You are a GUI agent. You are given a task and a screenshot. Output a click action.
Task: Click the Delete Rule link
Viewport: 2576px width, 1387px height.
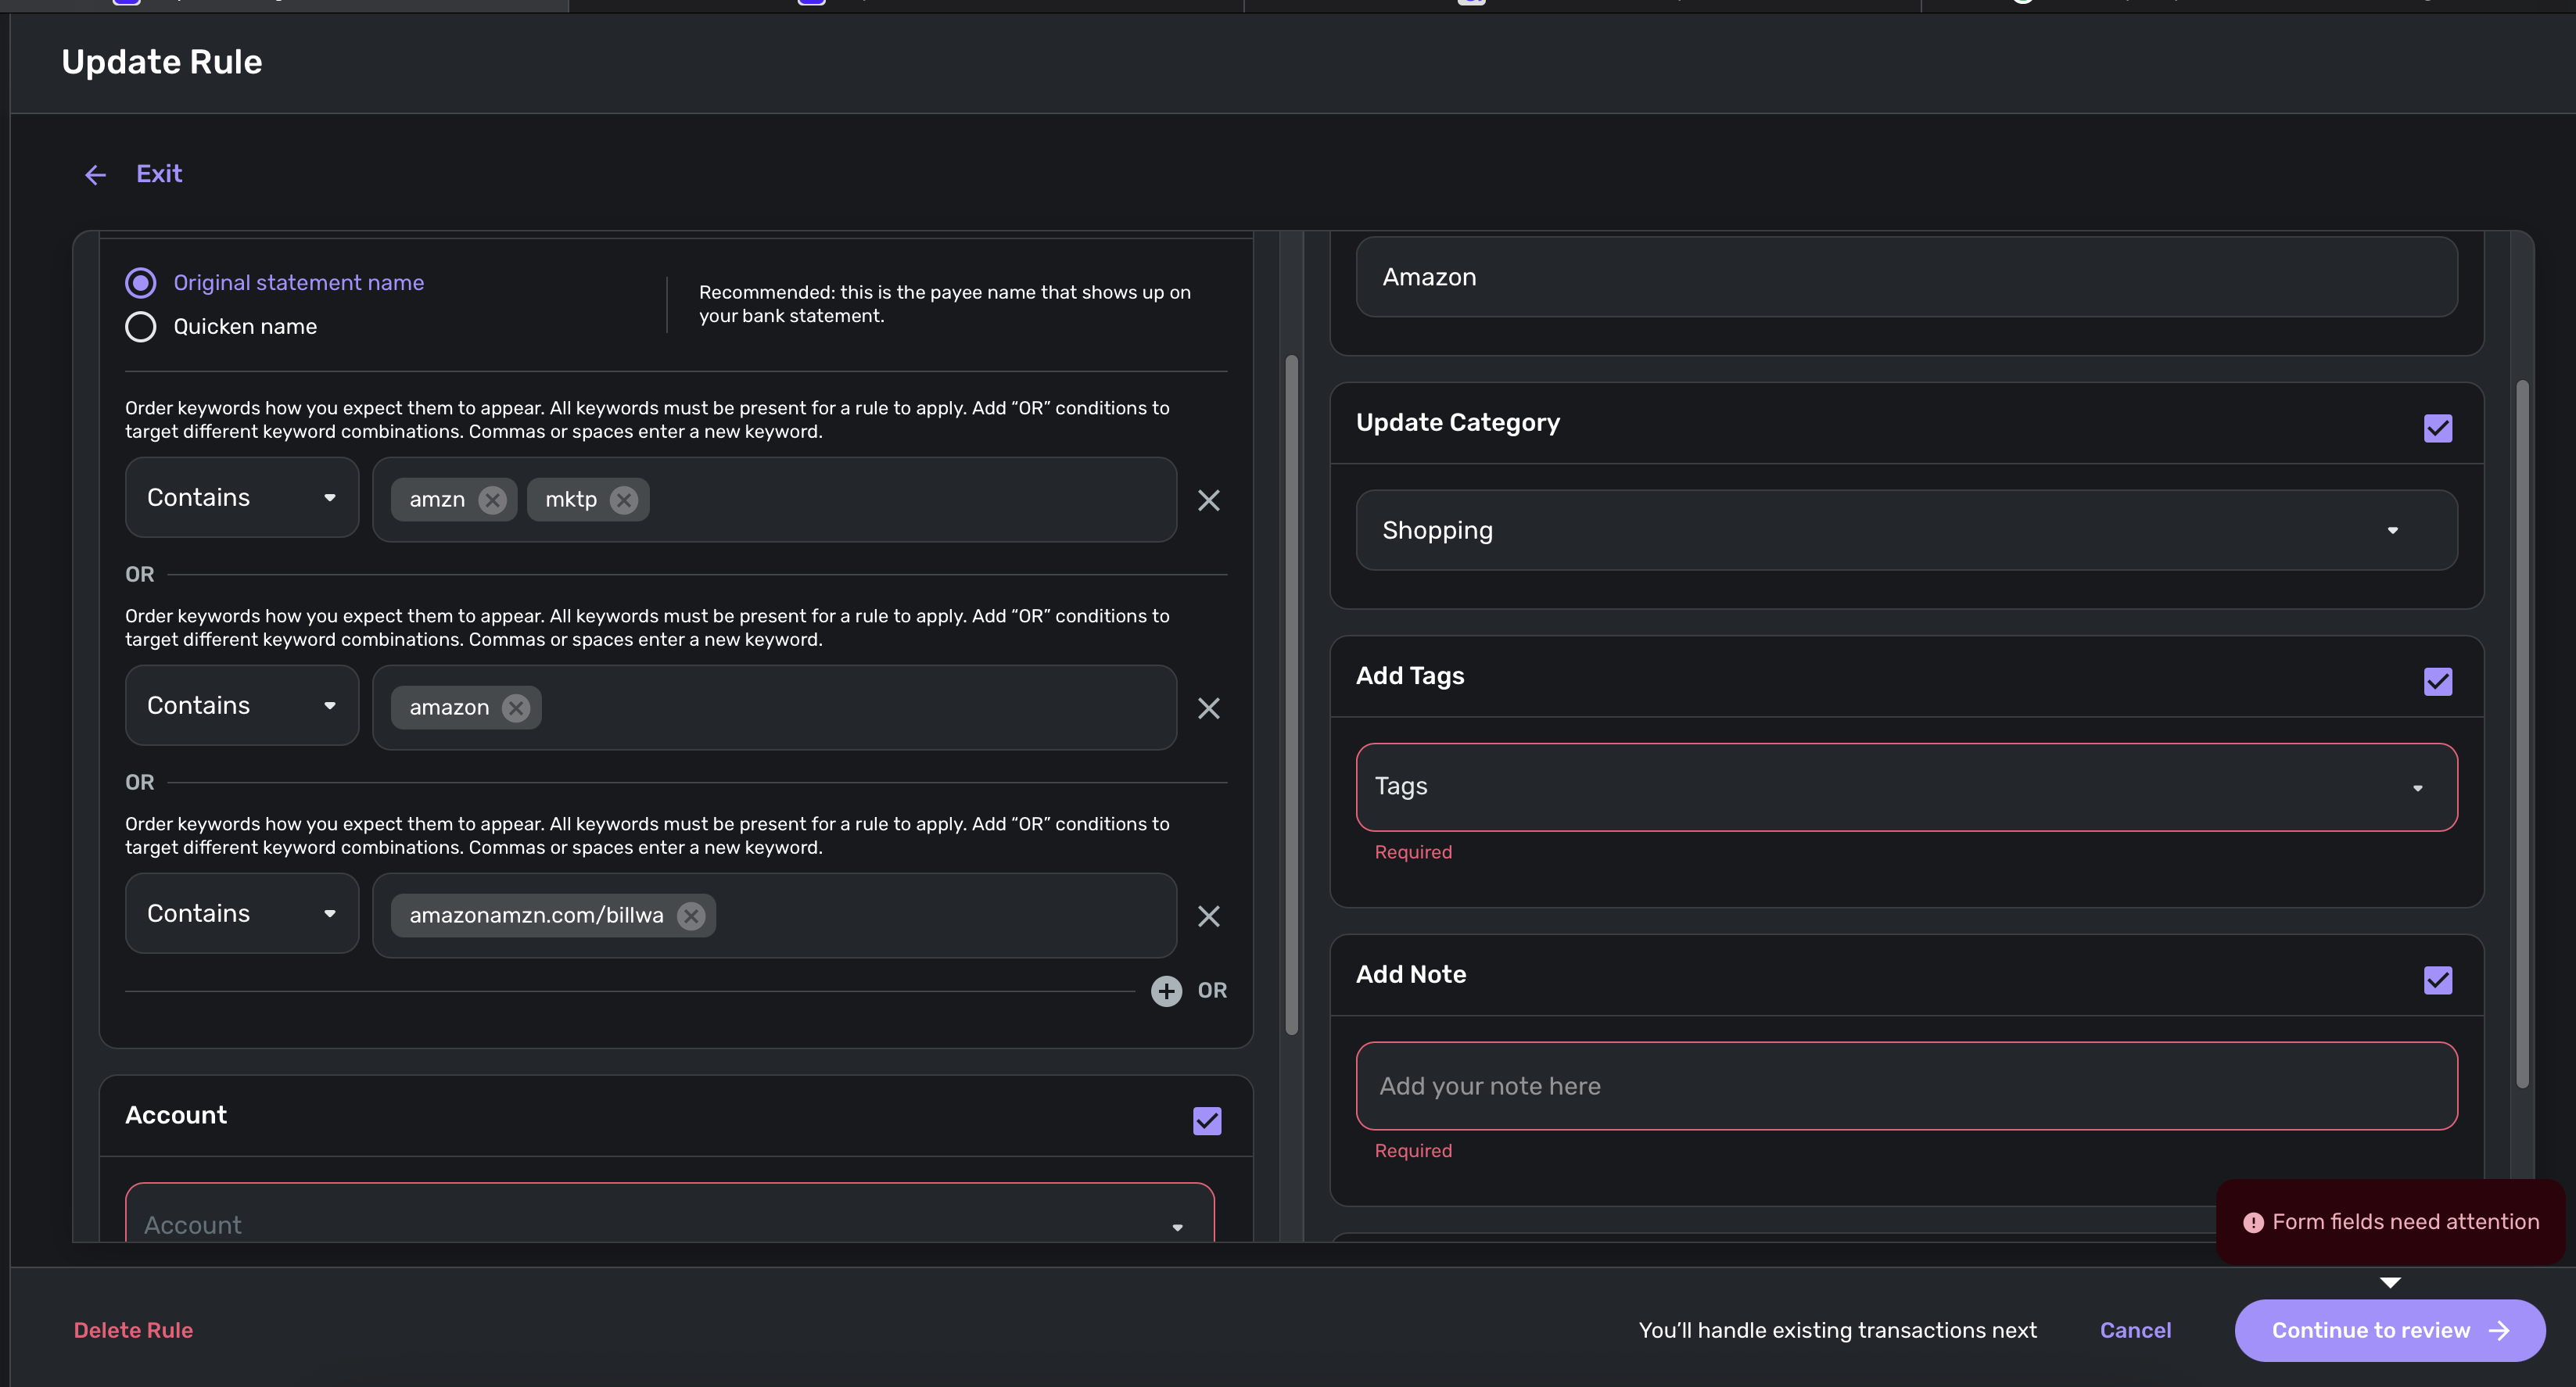tap(133, 1330)
